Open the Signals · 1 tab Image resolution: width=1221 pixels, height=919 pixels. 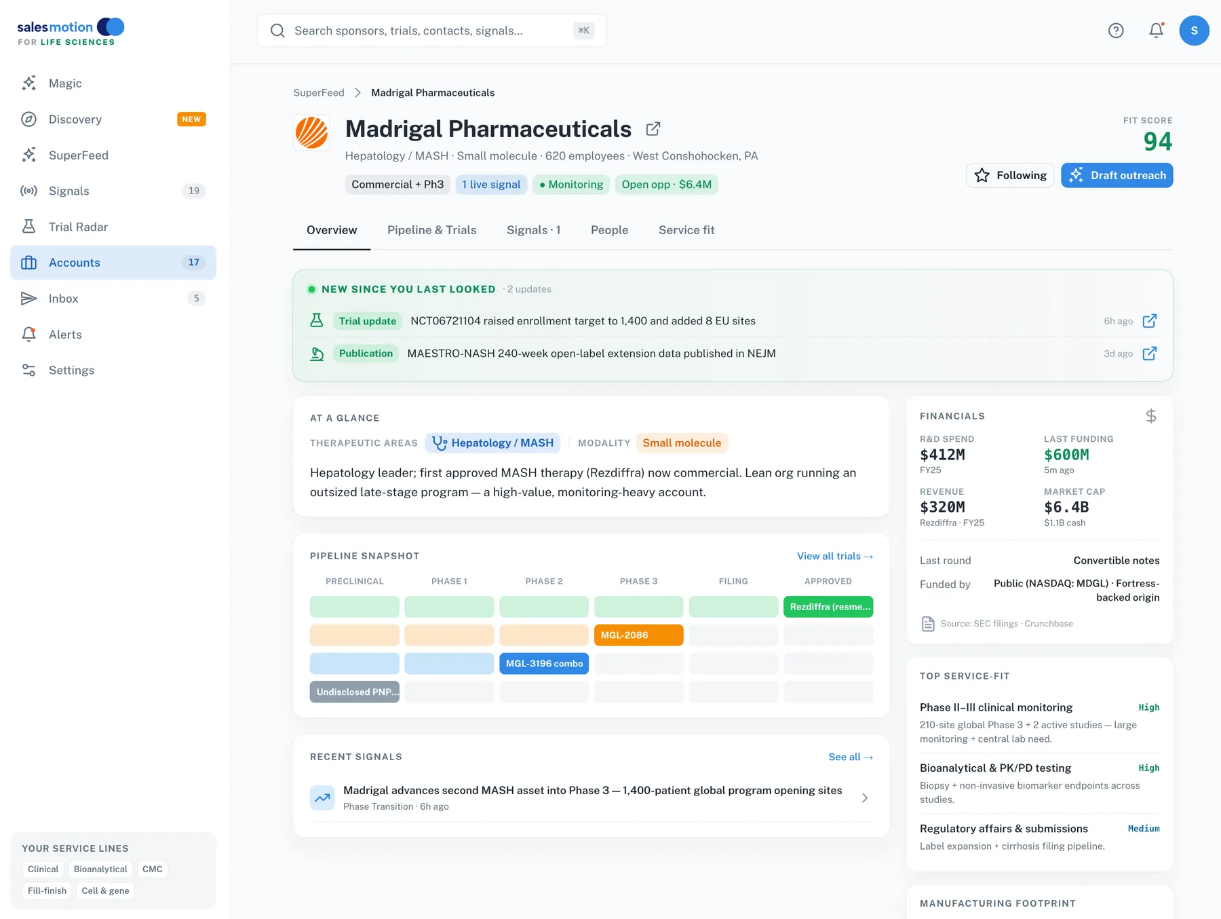534,230
